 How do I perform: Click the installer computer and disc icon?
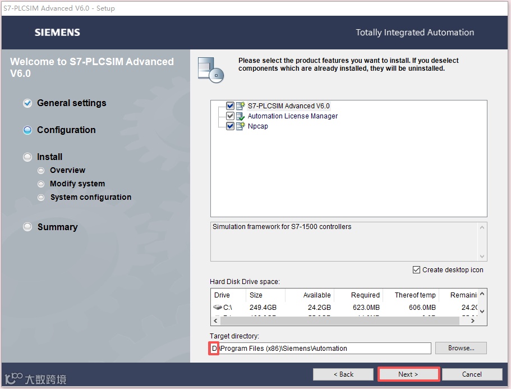[x=211, y=70]
